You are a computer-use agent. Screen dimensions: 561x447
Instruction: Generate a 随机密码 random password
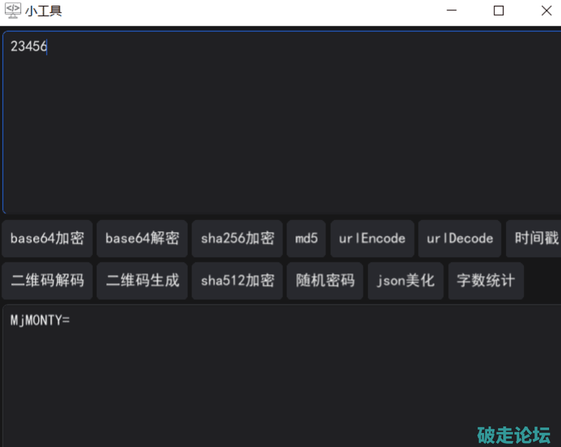point(325,281)
